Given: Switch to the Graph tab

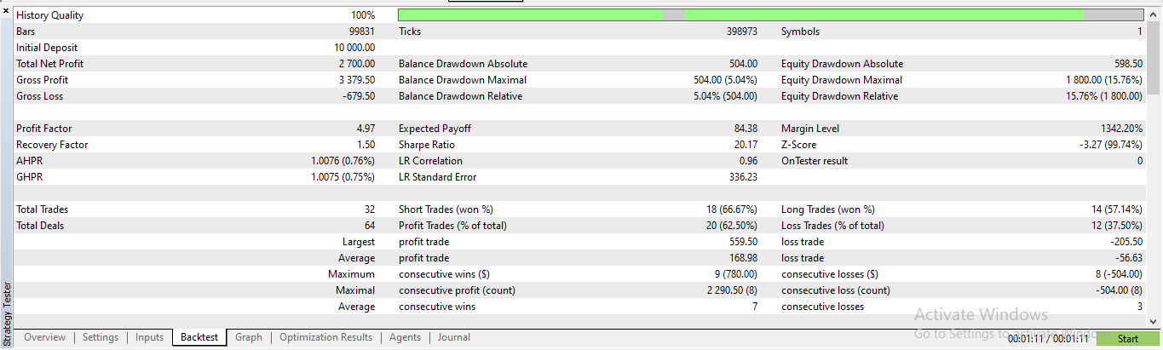Looking at the screenshot, I should 249,337.
